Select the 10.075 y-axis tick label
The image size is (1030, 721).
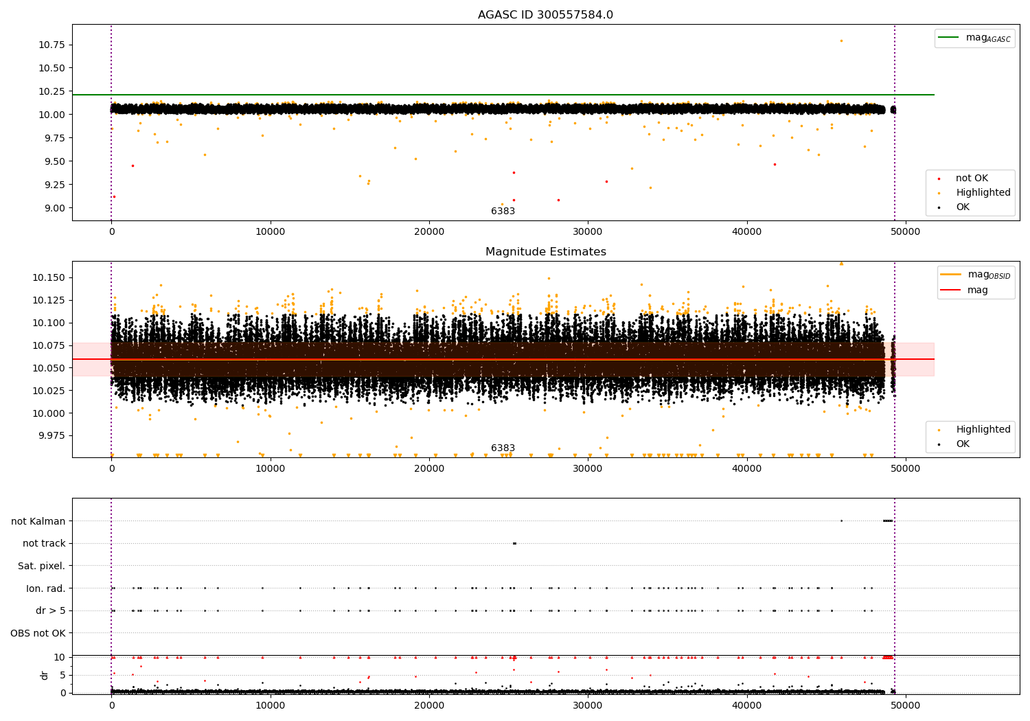point(49,345)
